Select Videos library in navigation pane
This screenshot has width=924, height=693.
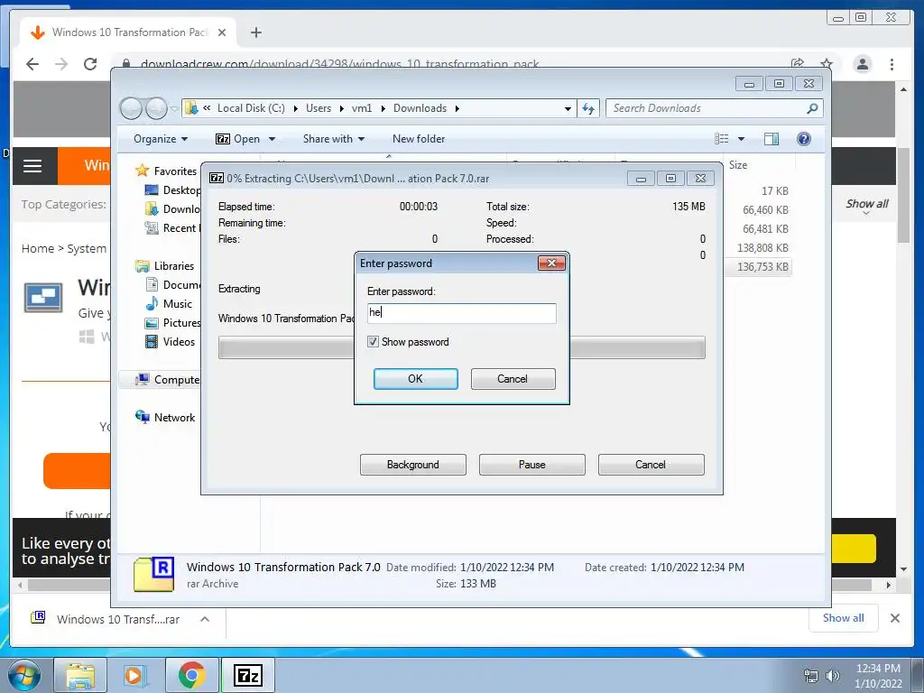[179, 342]
